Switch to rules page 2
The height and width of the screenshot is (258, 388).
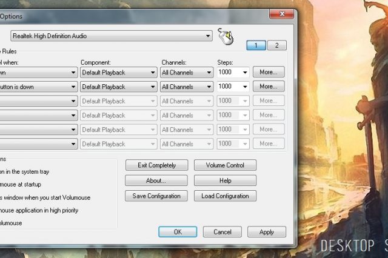tap(276, 45)
